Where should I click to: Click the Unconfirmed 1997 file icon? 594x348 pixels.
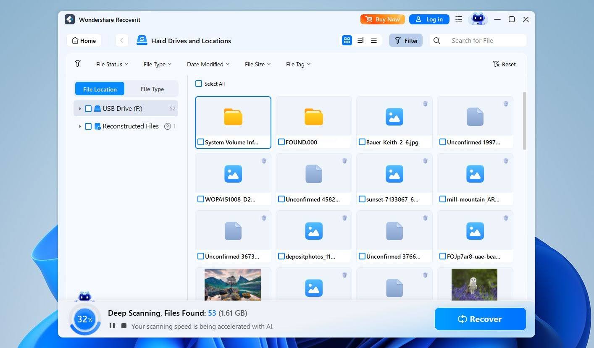[475, 117]
